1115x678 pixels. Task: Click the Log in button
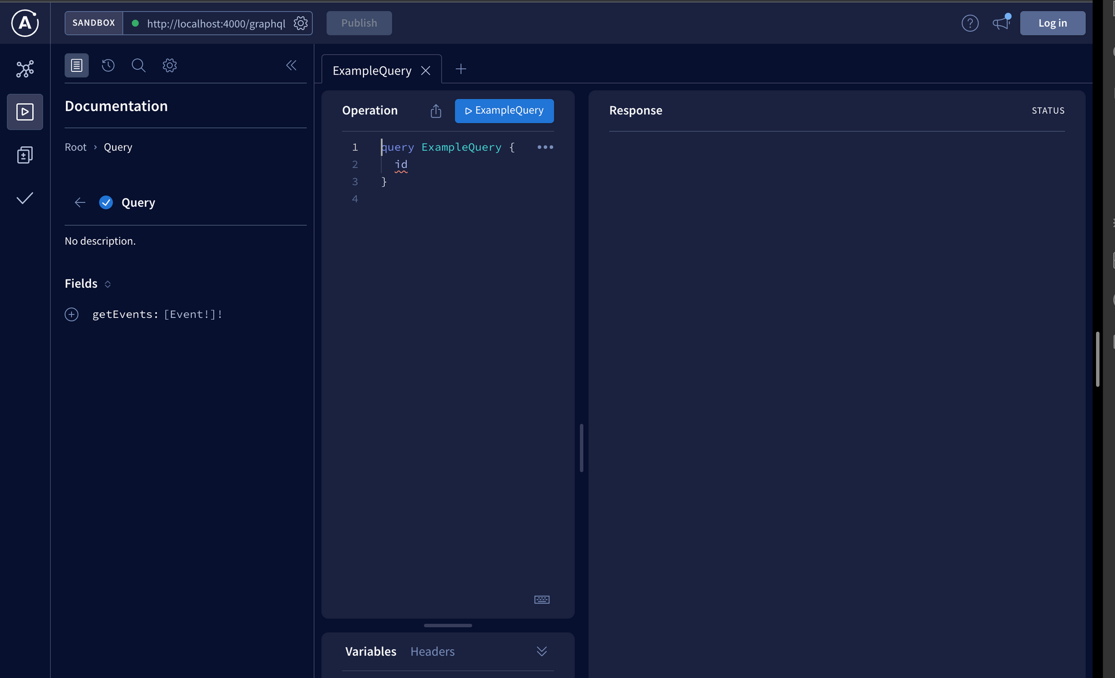point(1052,22)
